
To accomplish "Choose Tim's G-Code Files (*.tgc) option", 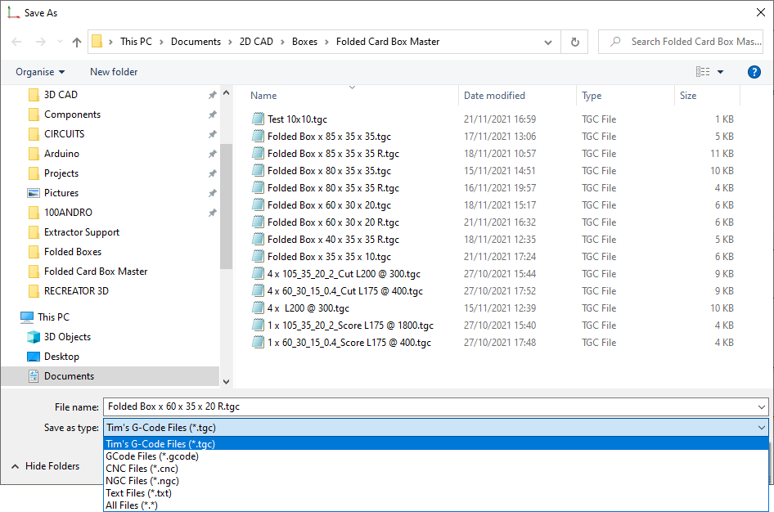I will tap(436, 444).
